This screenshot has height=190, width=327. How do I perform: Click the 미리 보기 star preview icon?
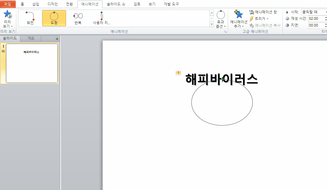pos(8,14)
